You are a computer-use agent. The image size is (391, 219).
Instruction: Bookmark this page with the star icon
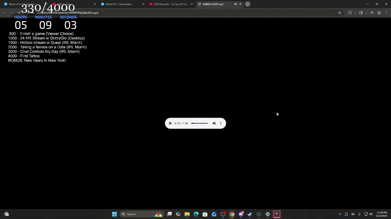point(339,13)
